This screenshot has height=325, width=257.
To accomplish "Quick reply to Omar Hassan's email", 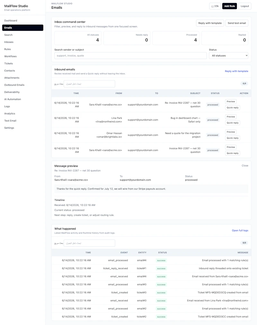I will coord(233,138).
